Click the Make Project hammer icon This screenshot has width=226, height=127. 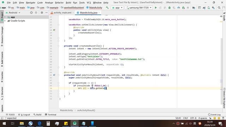[107, 7]
